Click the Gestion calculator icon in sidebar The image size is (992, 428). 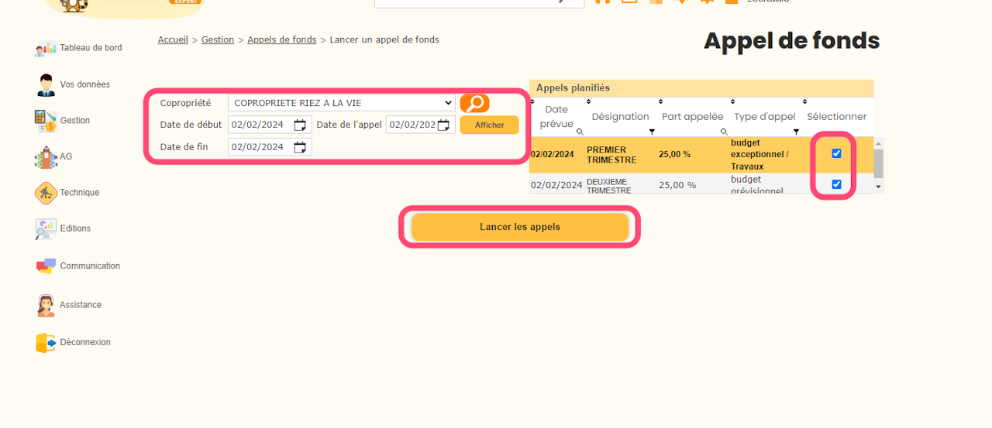pos(46,121)
